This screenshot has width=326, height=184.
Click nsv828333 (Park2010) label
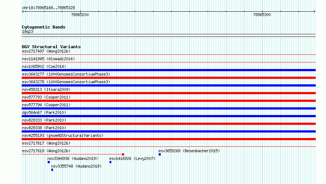point(44,120)
